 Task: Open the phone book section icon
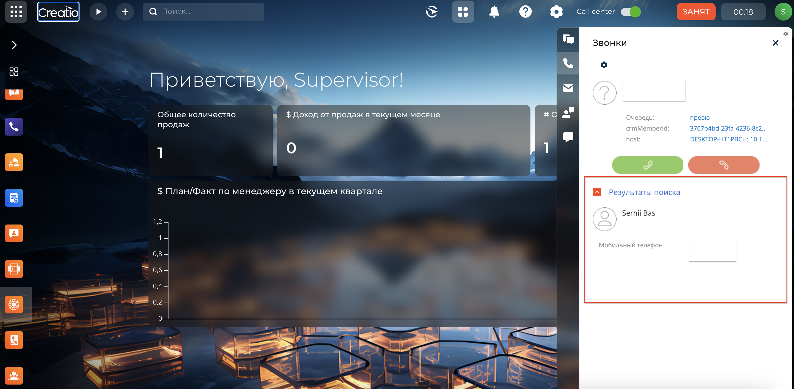14,340
